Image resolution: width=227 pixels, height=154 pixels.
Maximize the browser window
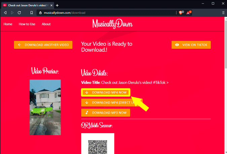213,4
